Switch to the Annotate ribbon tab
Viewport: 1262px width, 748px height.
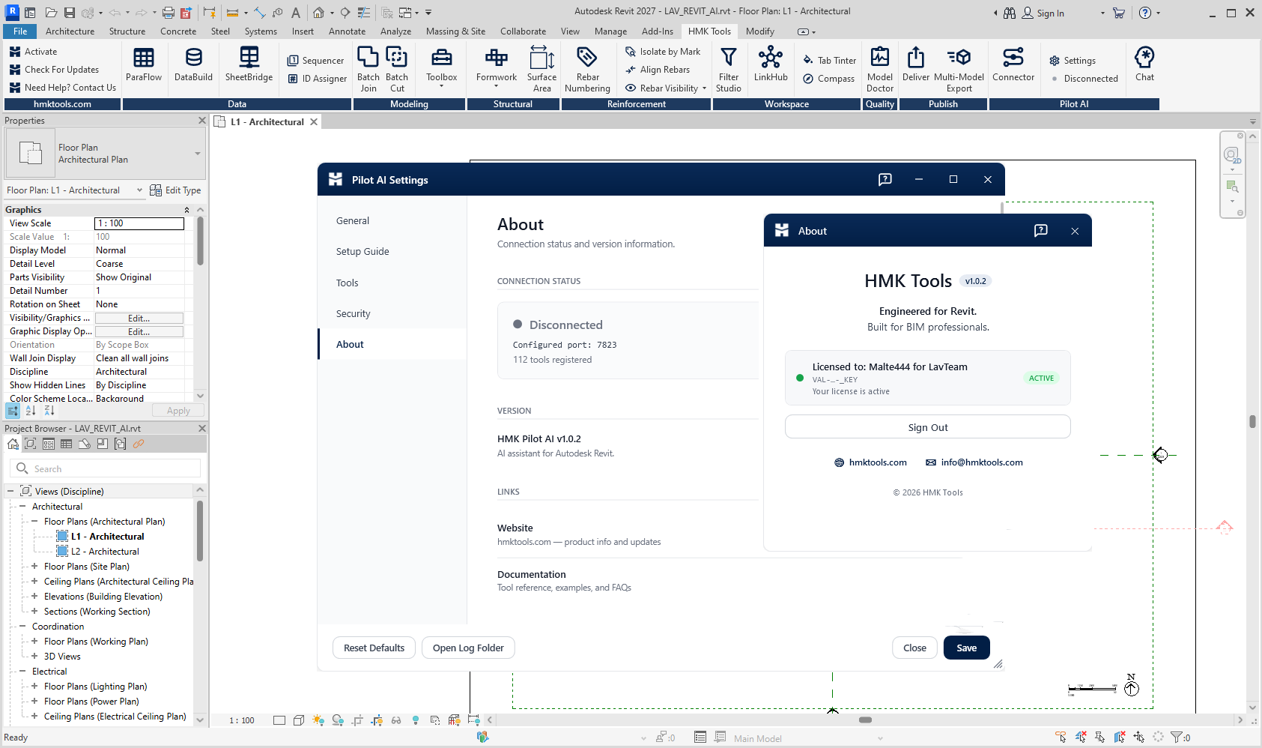click(x=347, y=31)
